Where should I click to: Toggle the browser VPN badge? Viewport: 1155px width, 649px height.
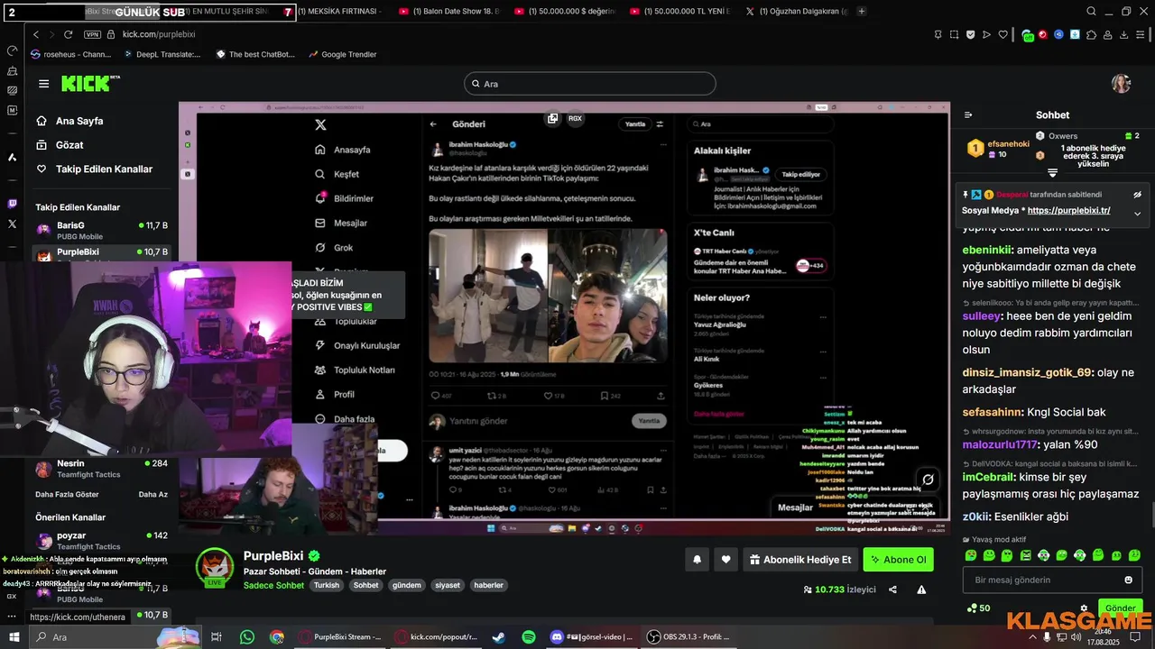click(x=92, y=34)
